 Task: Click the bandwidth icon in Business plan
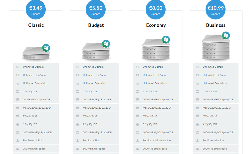(x=197, y=83)
